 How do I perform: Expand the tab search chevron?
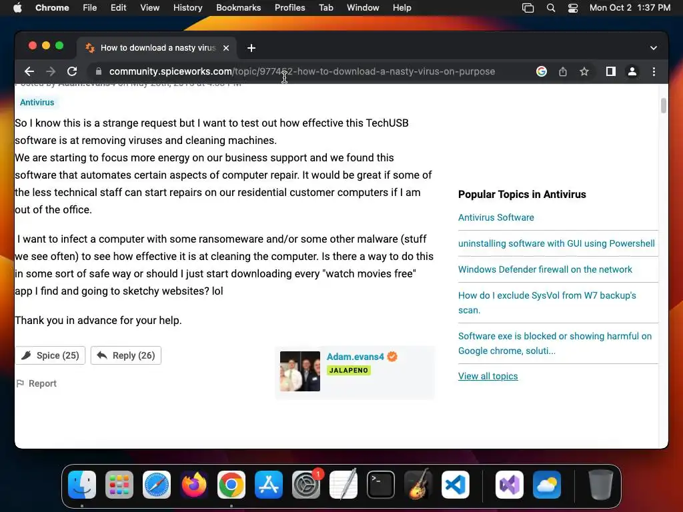click(654, 48)
